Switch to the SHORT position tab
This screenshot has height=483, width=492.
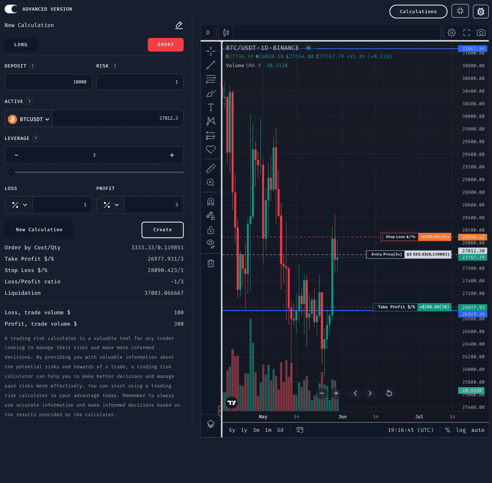pos(166,44)
